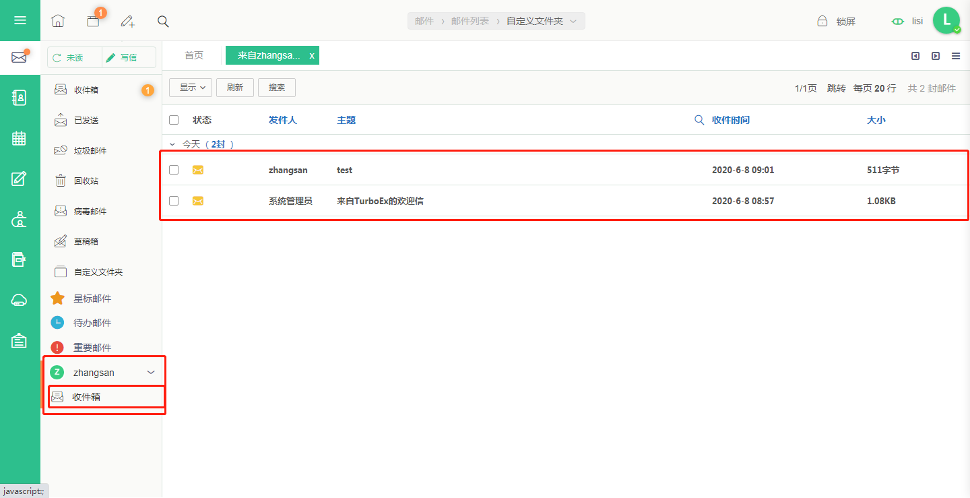The image size is (970, 498).
Task: Tick the checkbox for the test email
Action: tap(174, 170)
